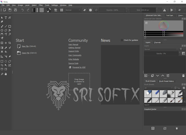Screen dimensions: 186x135
Task: Click the Undo arrow icon
Action: 22,10
